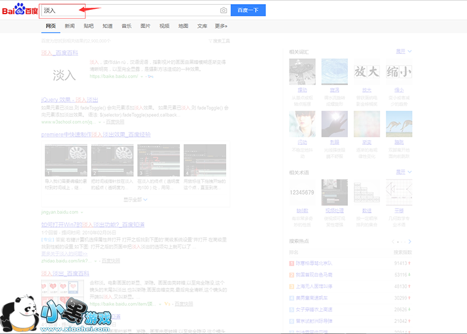Open 百度快照 for zhidao result
467x334 pixels.
[111, 260]
